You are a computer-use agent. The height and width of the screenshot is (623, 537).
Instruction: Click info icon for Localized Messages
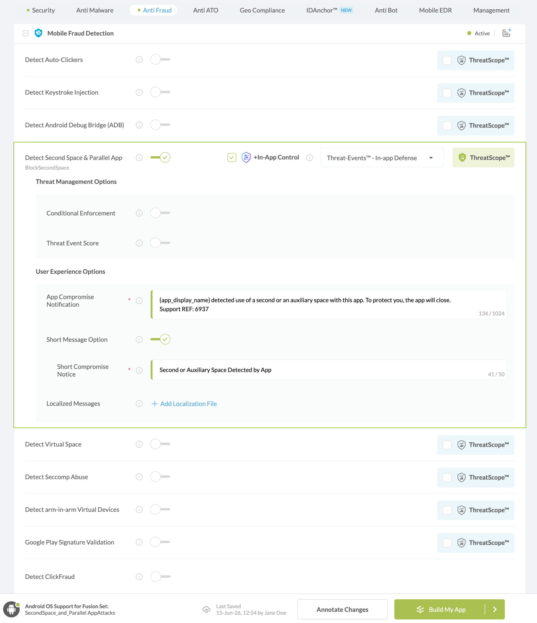point(139,403)
